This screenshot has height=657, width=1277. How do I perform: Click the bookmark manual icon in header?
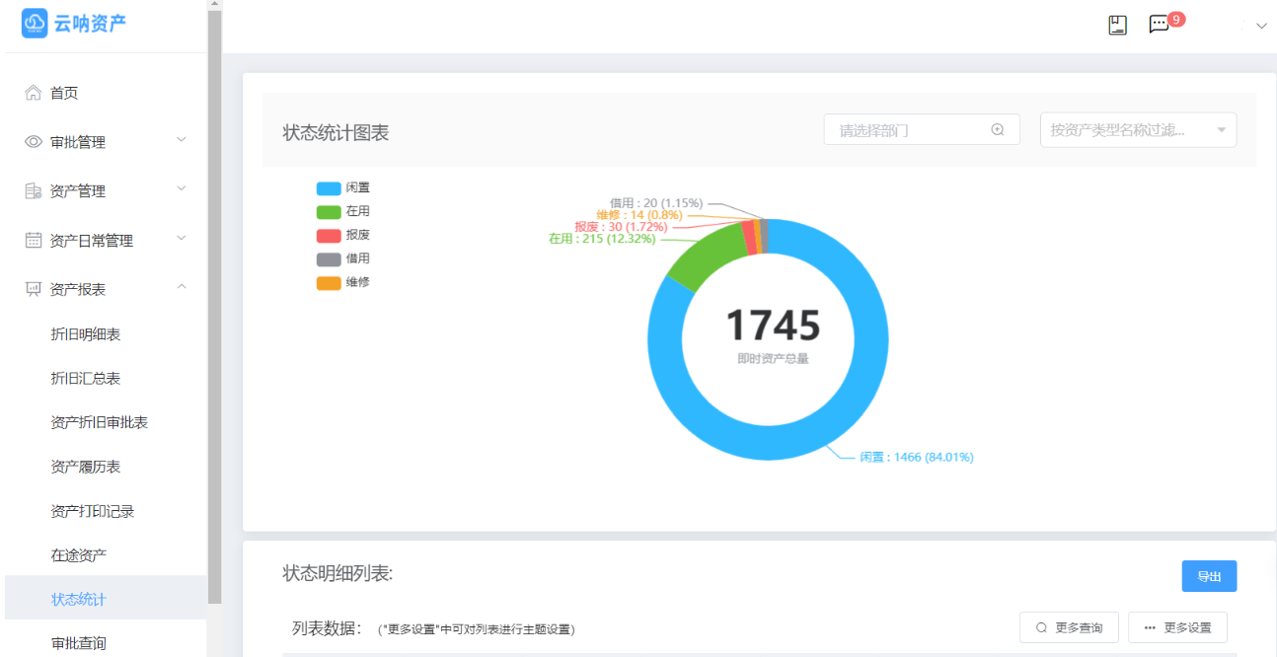pos(1117,26)
